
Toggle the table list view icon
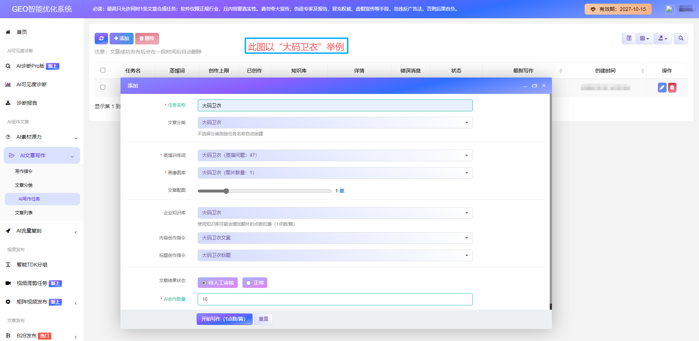coord(629,38)
